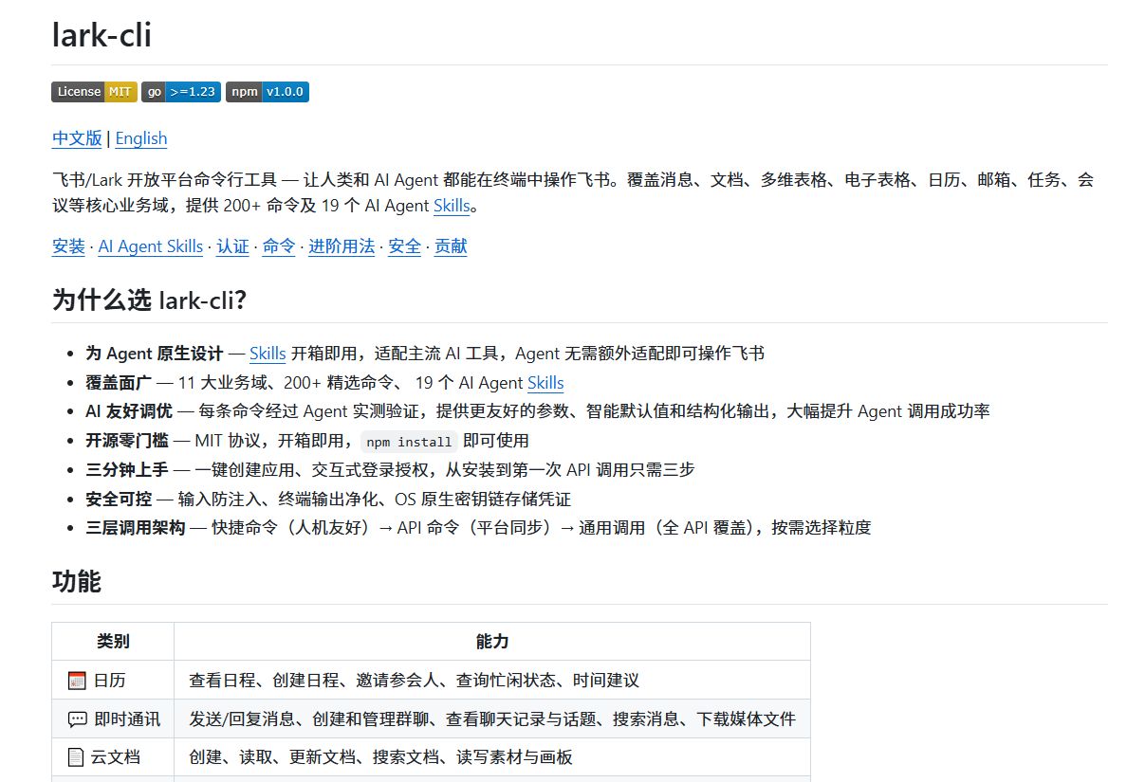Click the npm v1.0.0 badge
This screenshot has width=1145, height=782.
[x=268, y=92]
